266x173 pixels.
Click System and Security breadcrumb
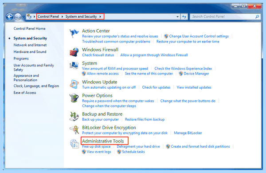coord(81,16)
